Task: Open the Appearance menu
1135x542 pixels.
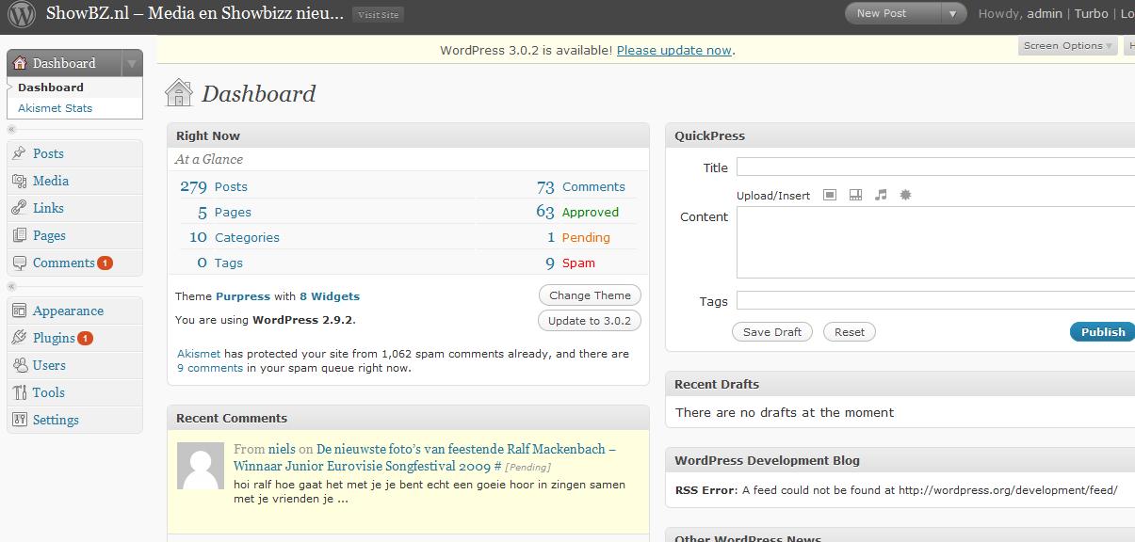Action: (68, 311)
